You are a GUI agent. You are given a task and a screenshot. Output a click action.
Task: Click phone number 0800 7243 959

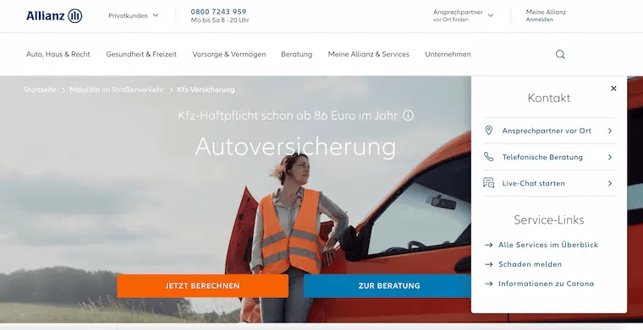click(x=218, y=12)
